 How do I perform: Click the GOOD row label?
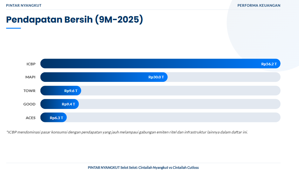tap(29, 104)
